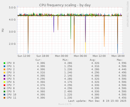Viewport: 130px width, 107px height.
Task: Select the 'CPU 1' legend label
Action: pyautogui.click(x=11, y=66)
